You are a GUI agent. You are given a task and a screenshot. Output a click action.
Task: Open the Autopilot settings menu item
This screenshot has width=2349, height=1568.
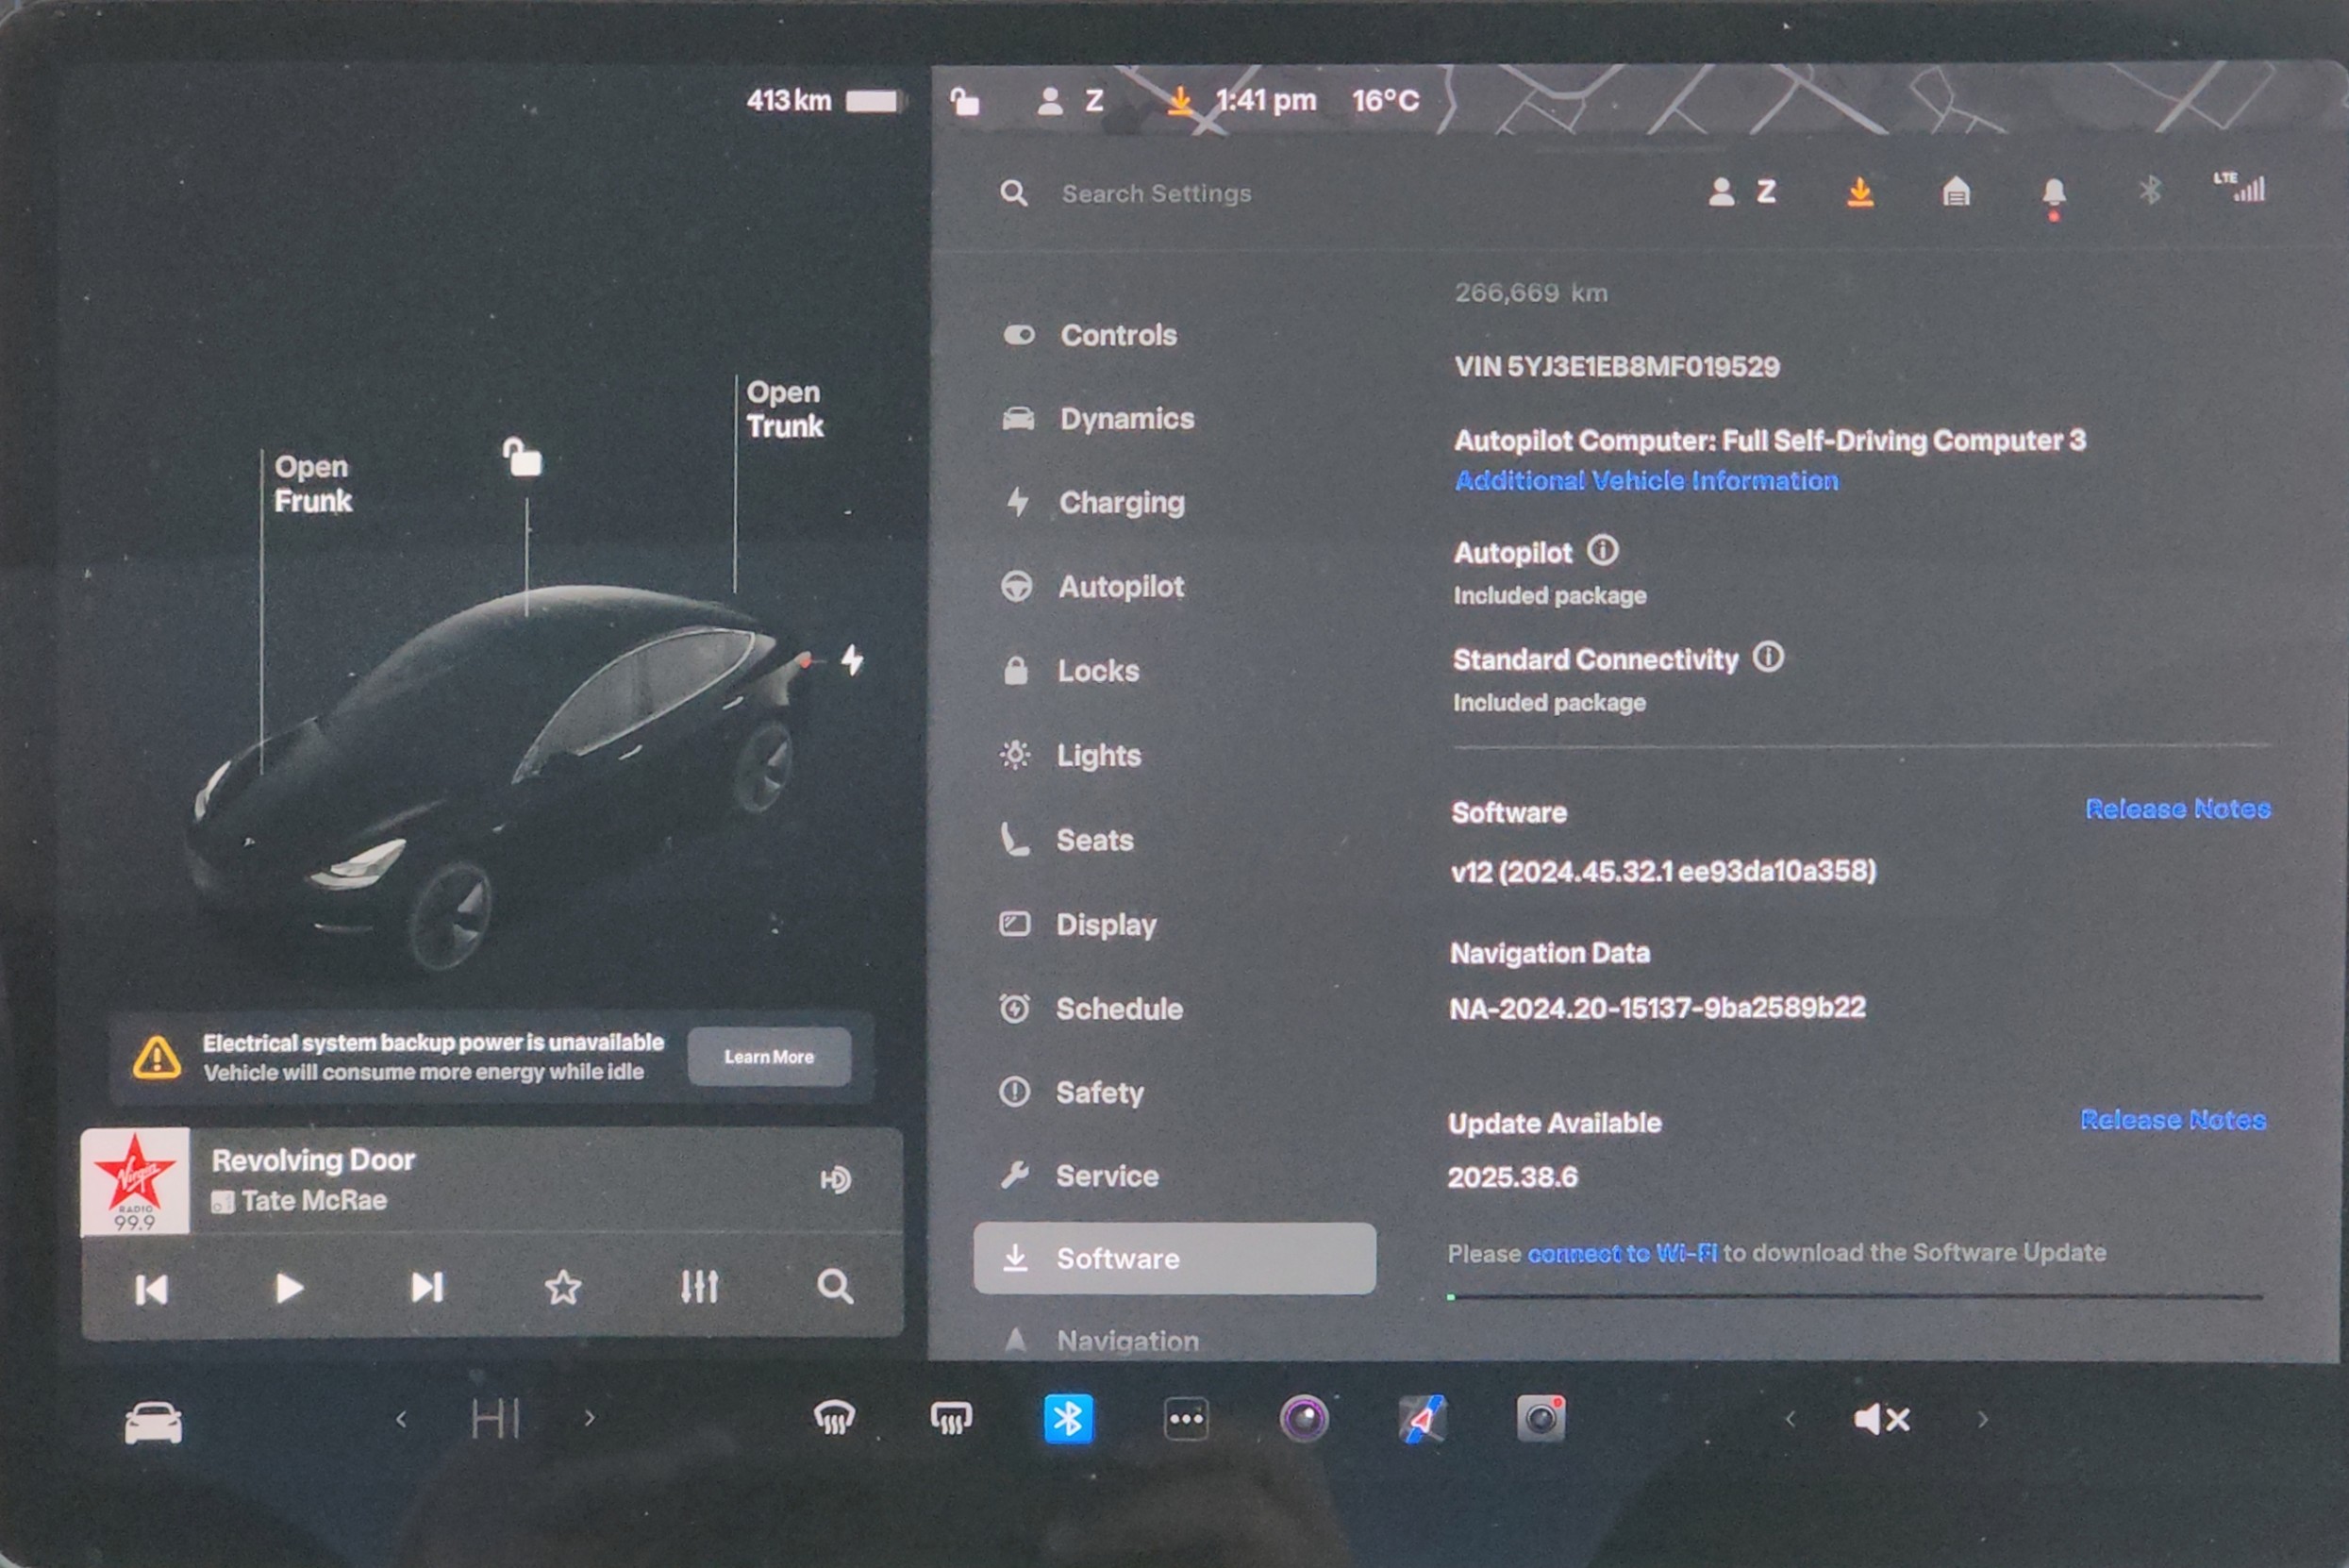click(1120, 586)
